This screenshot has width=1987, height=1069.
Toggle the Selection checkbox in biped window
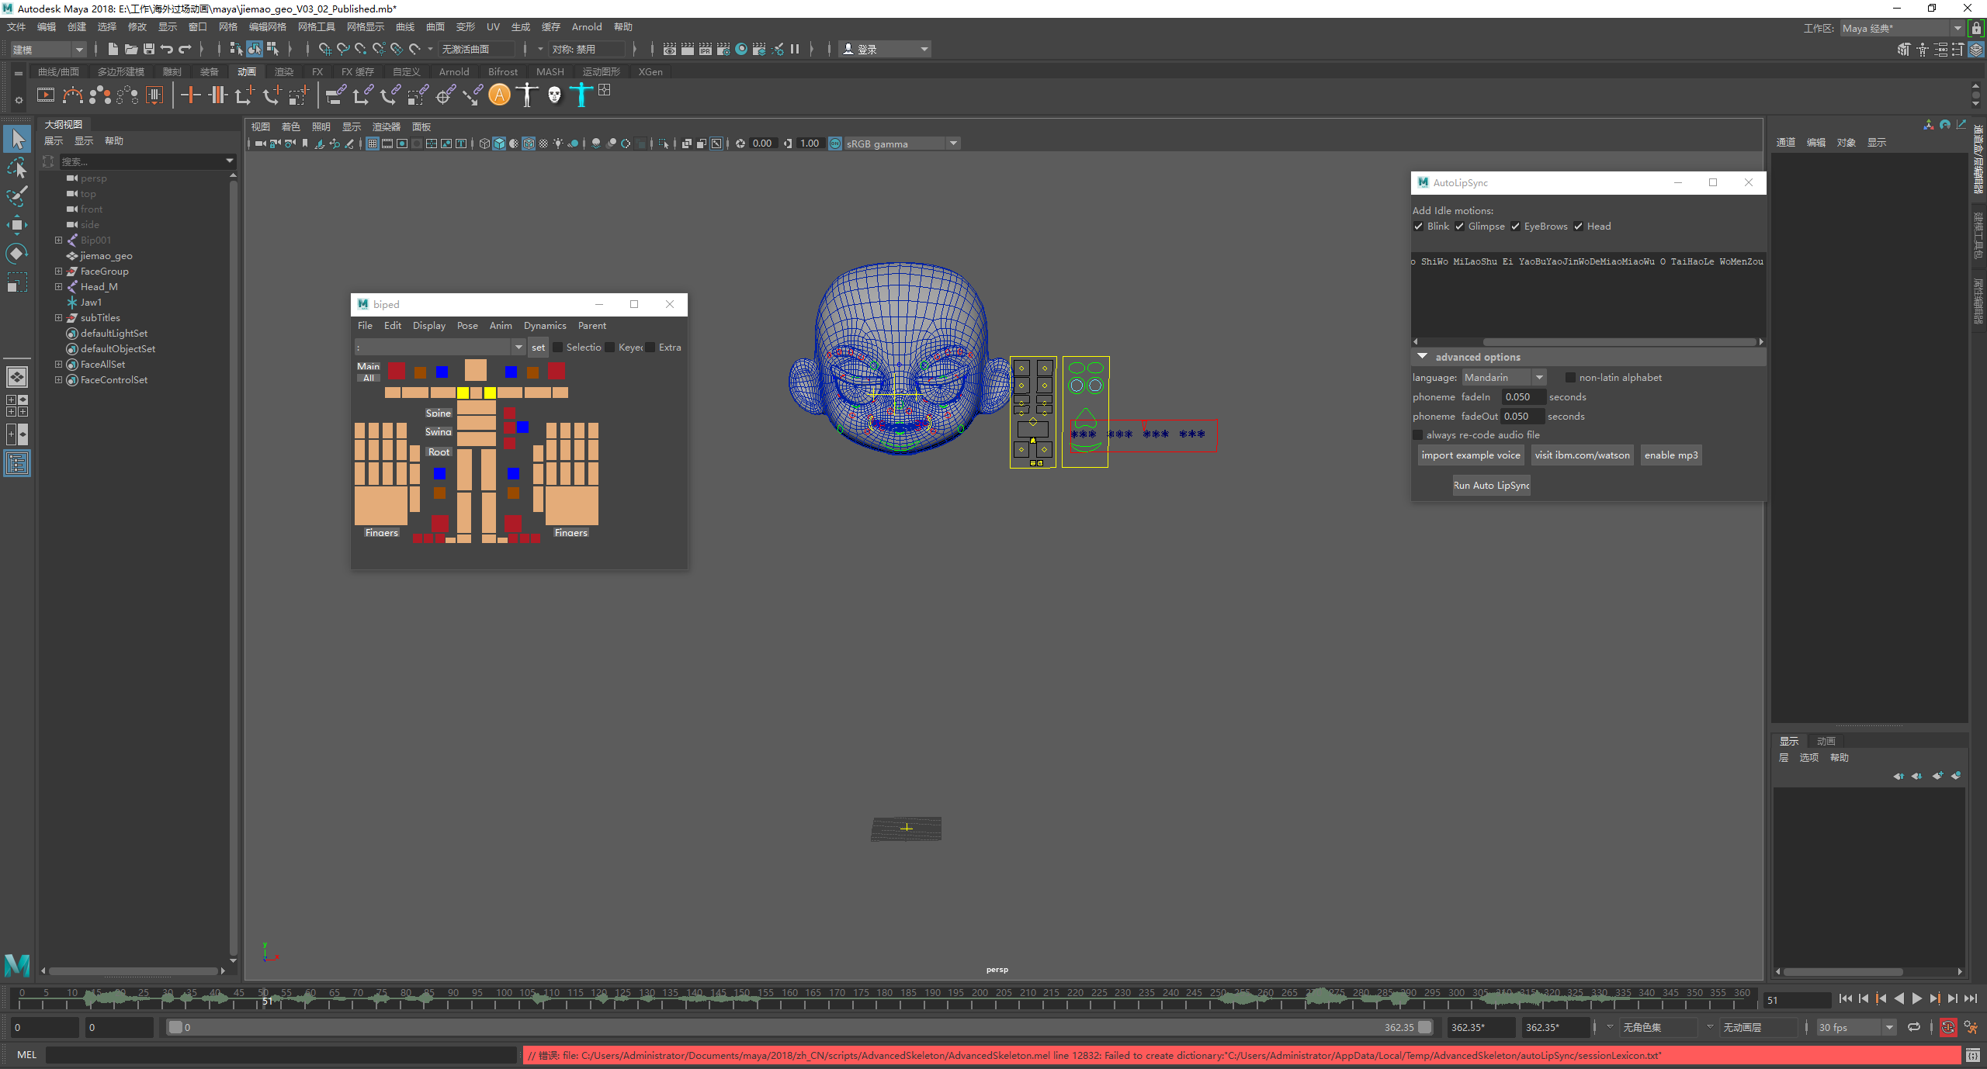point(558,348)
